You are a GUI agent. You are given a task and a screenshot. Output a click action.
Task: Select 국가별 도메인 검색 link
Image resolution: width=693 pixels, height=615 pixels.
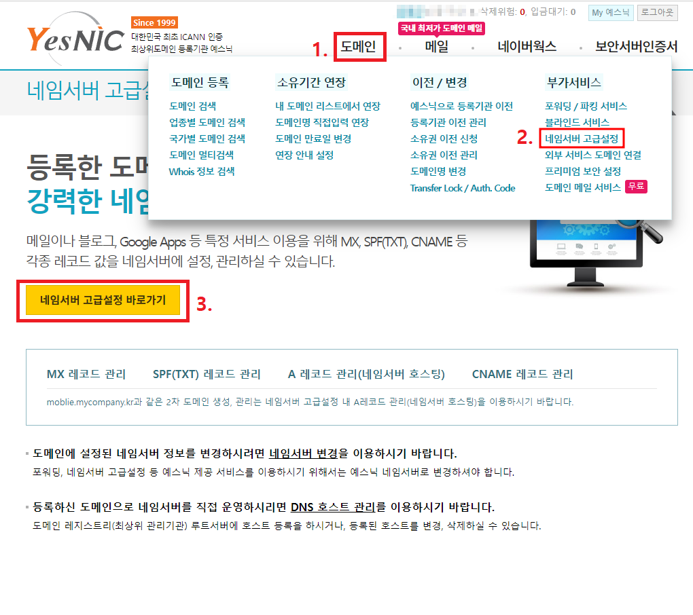click(207, 139)
